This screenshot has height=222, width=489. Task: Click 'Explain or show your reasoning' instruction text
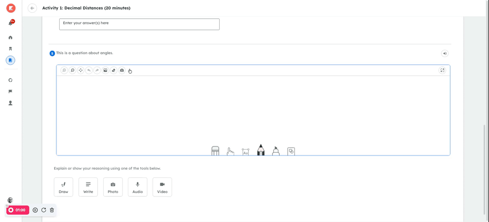pos(107,168)
